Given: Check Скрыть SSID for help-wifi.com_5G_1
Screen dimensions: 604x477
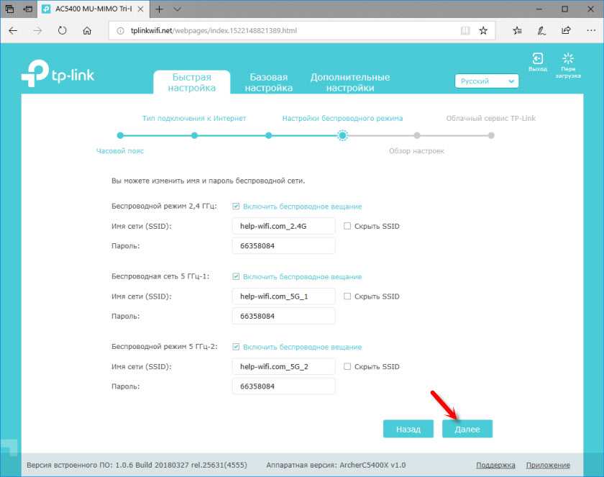Looking at the screenshot, I should 347,296.
